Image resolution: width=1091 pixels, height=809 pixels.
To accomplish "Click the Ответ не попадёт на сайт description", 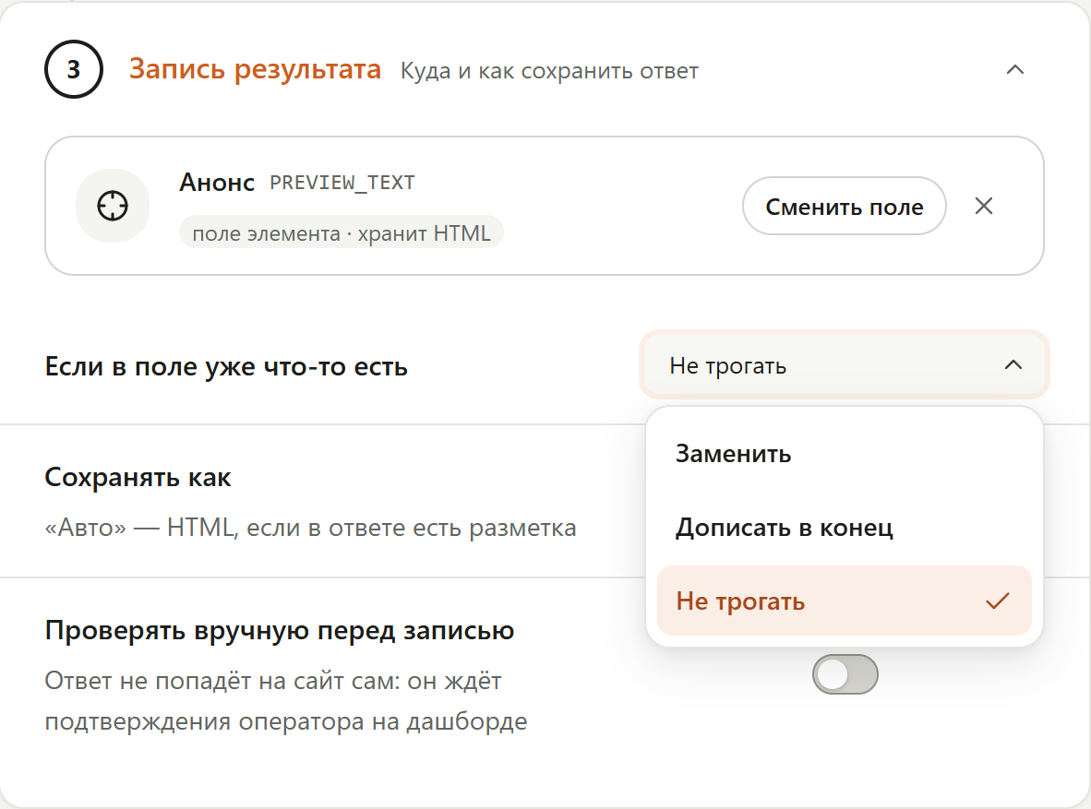I will click(x=286, y=701).
